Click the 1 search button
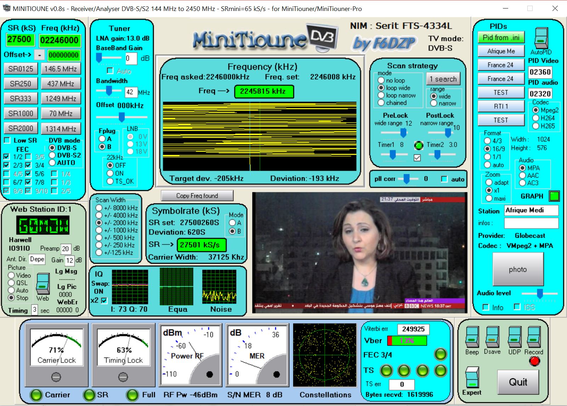The image size is (567, 406). tap(443, 79)
